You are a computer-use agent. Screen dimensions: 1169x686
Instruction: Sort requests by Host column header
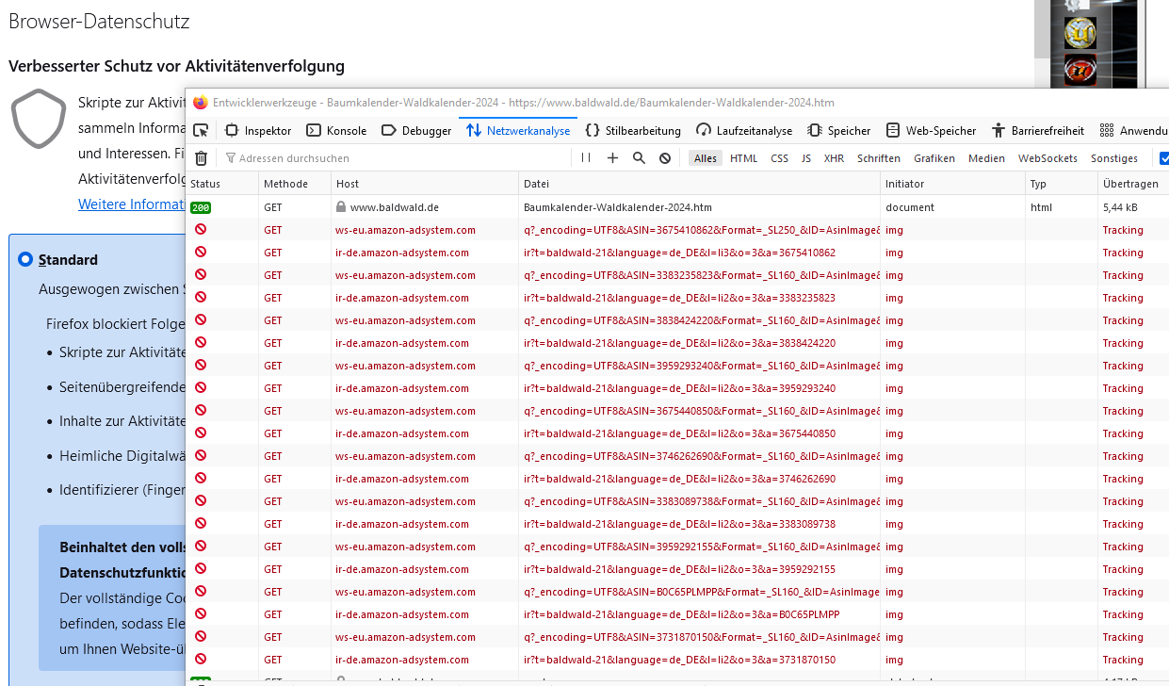348,184
